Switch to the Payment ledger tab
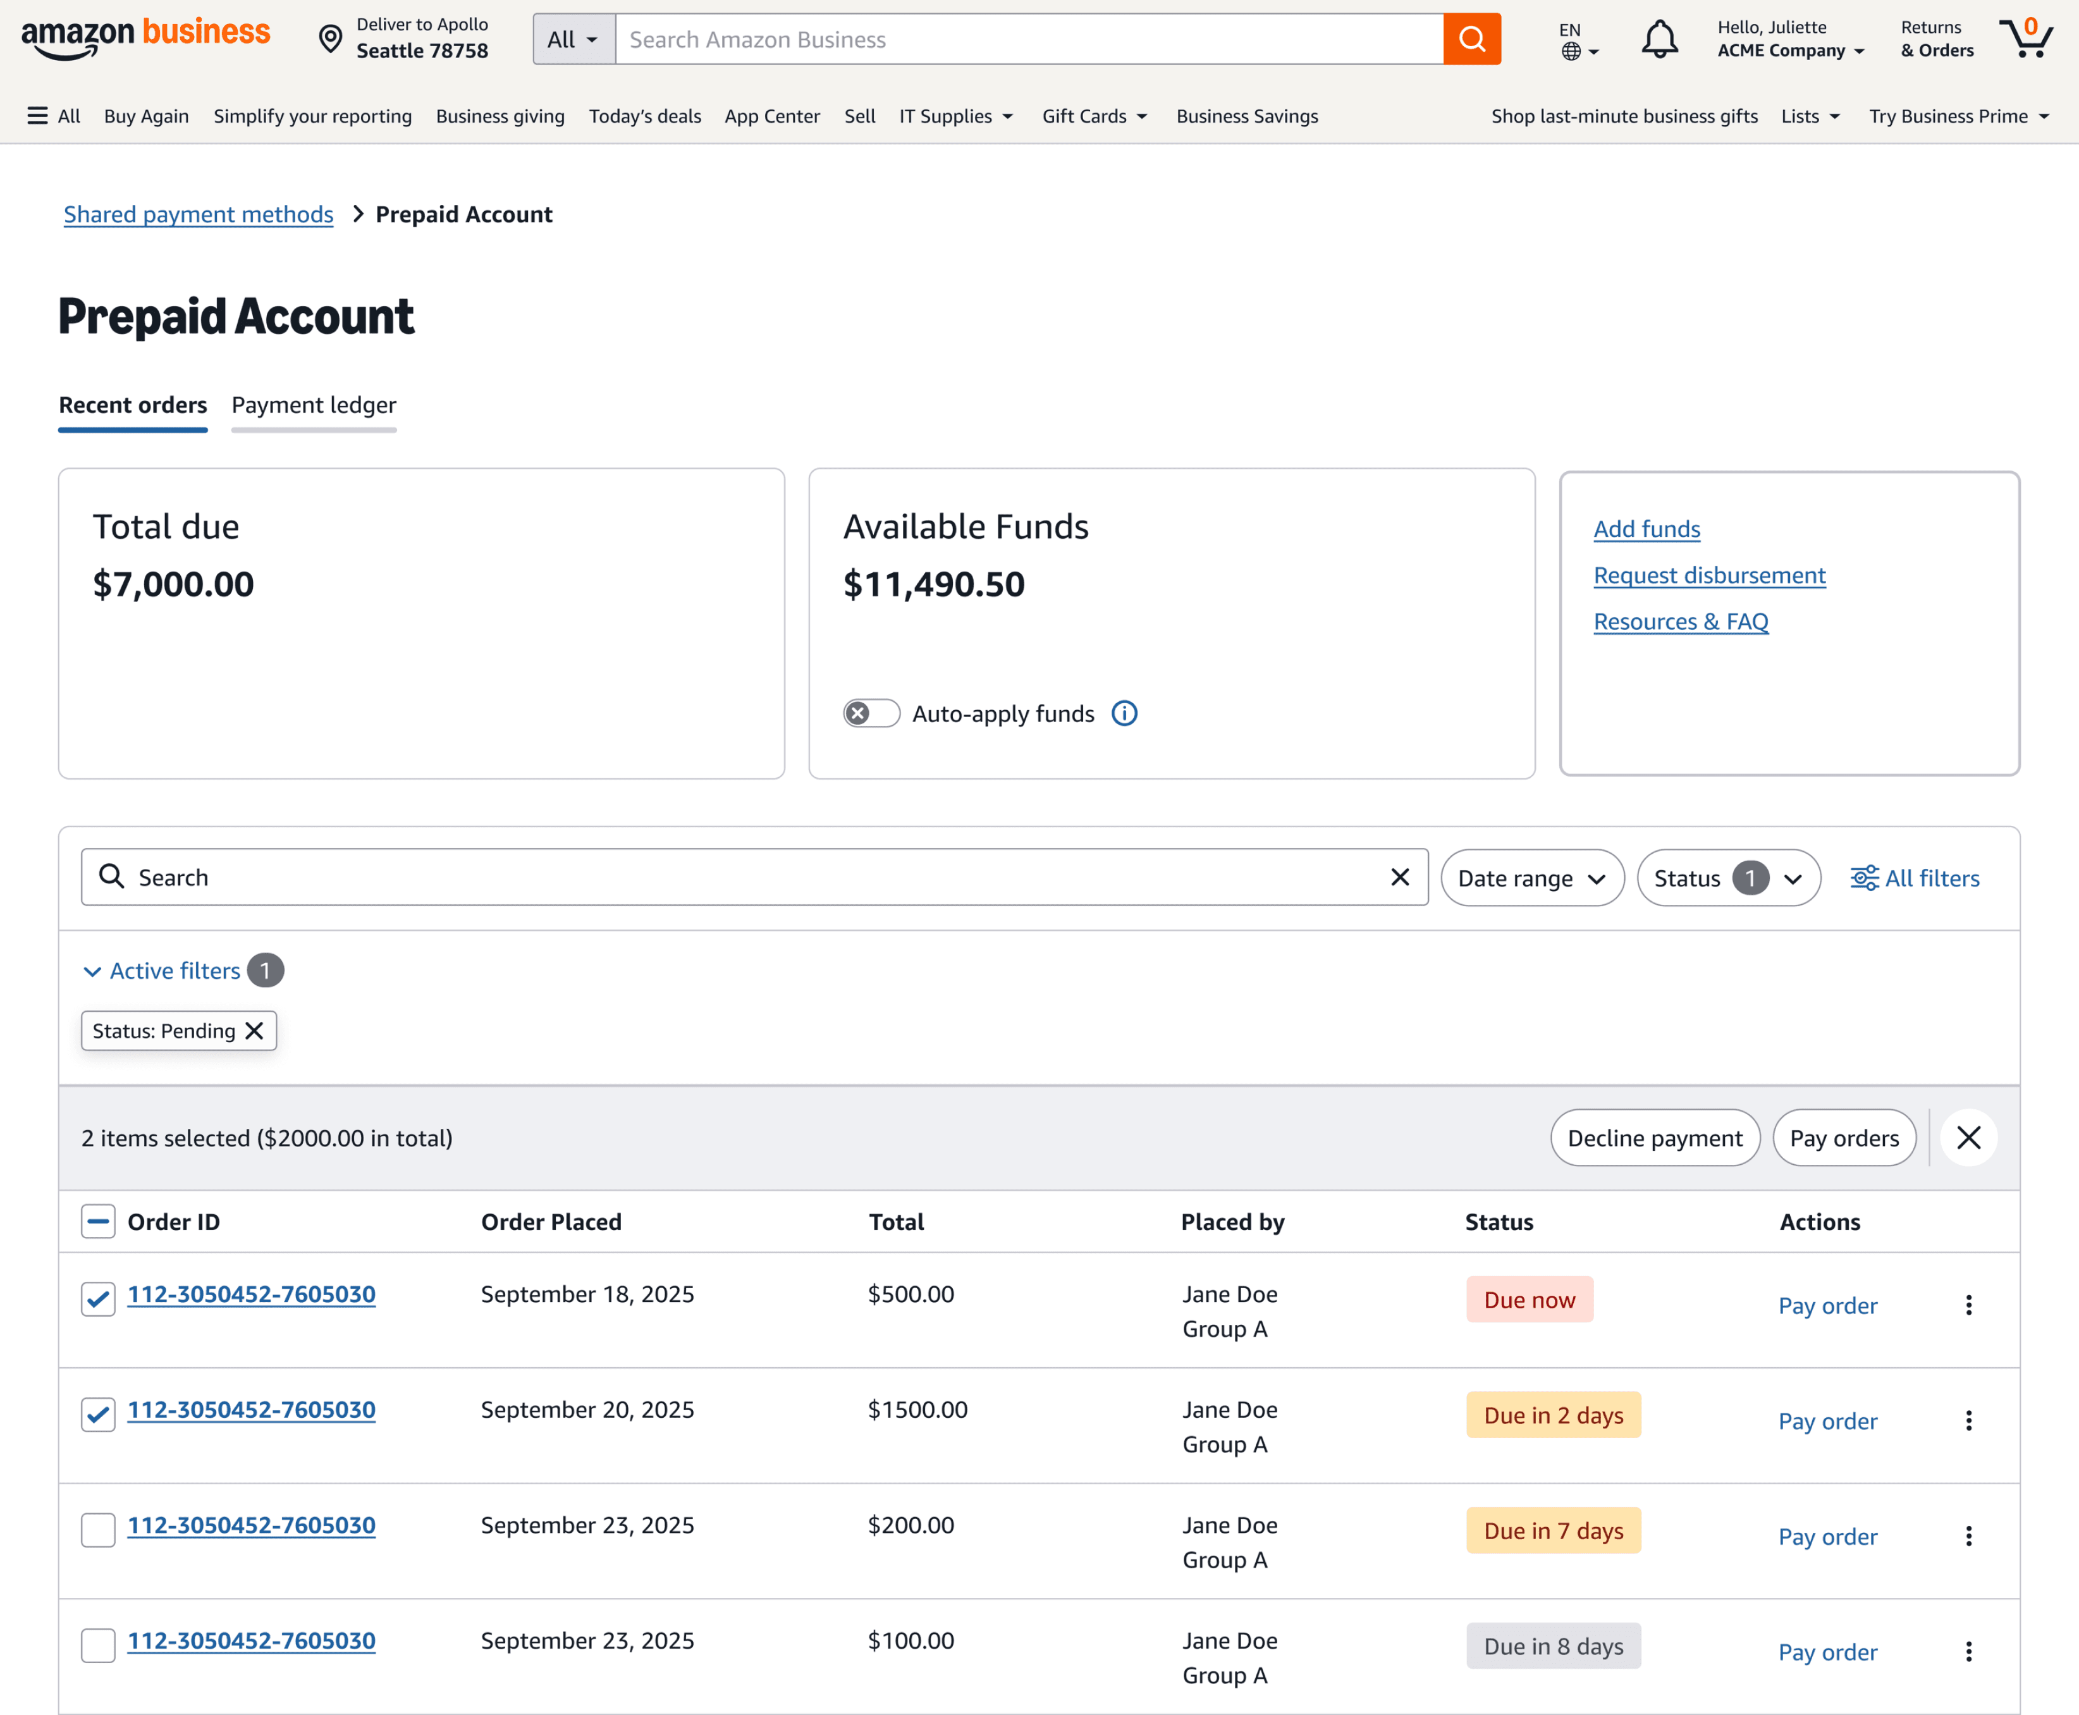This screenshot has height=1715, width=2079. coord(313,405)
